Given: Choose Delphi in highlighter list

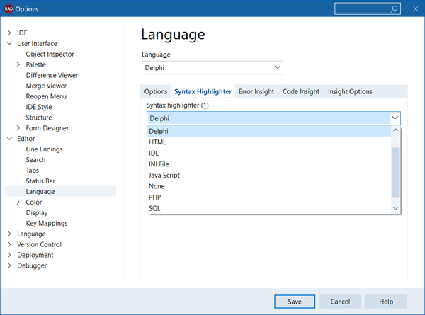Looking at the screenshot, I should pos(269,131).
